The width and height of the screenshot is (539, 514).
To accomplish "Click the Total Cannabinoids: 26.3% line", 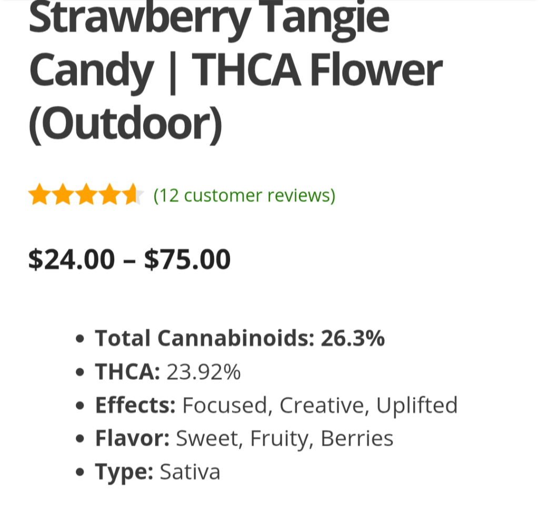I will pyautogui.click(x=239, y=339).
